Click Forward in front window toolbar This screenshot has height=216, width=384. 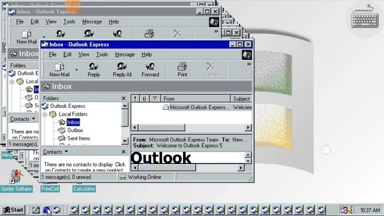coord(150,70)
